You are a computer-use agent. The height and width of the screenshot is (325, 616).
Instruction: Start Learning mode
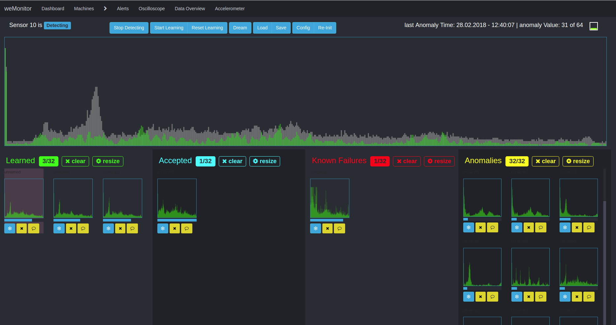point(169,28)
